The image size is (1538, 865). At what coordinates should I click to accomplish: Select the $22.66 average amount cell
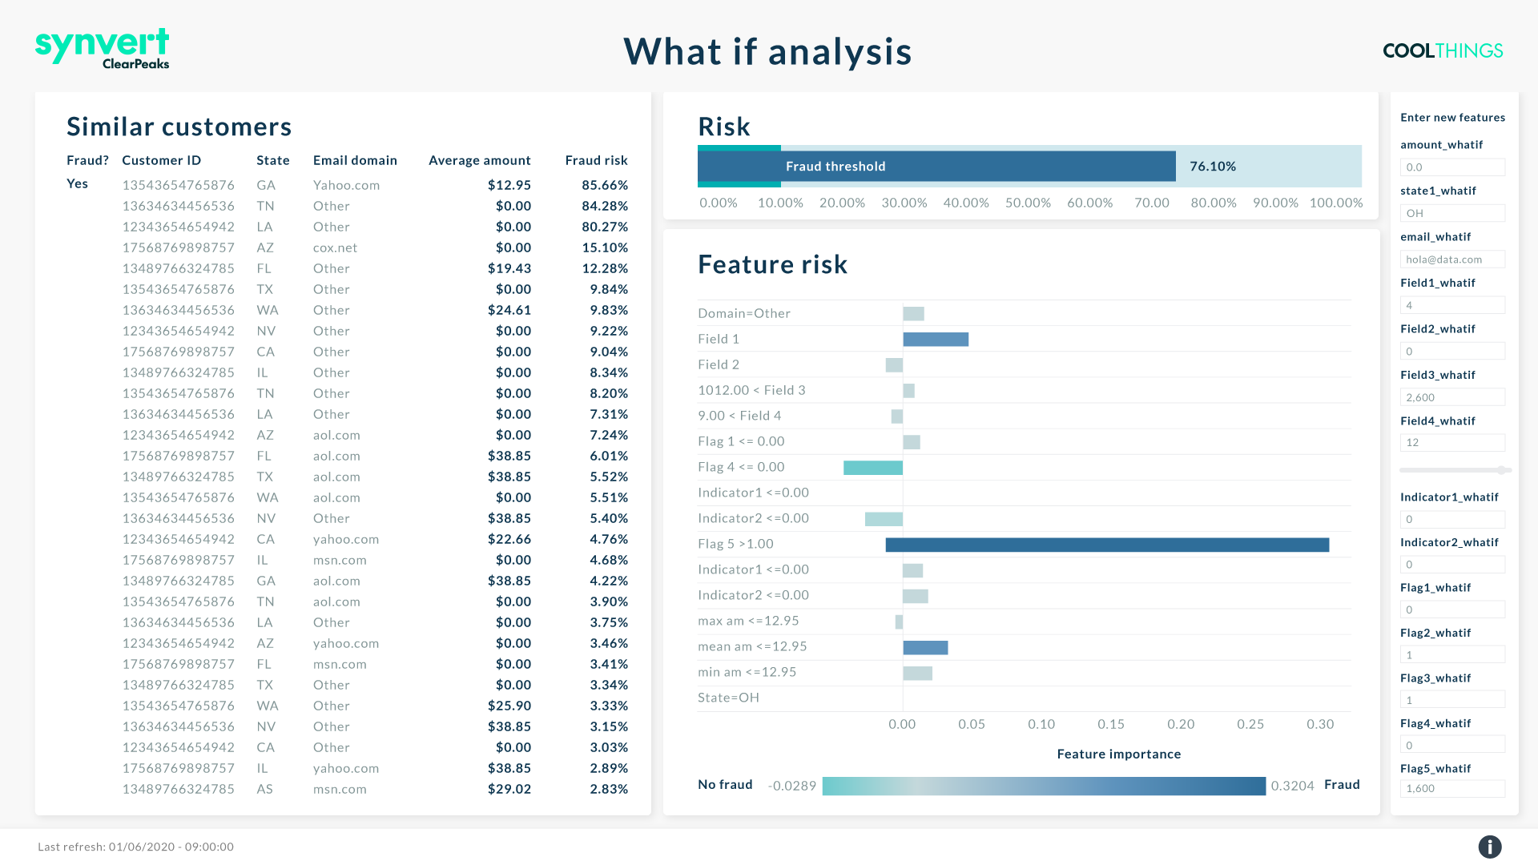(x=509, y=539)
